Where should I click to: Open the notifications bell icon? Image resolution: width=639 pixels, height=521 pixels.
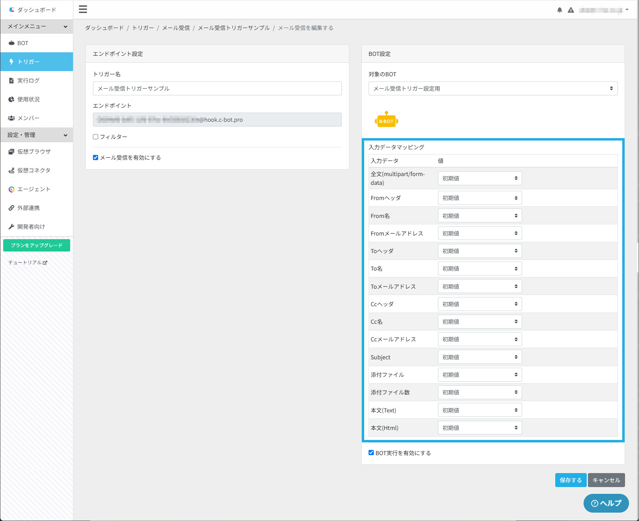560,10
